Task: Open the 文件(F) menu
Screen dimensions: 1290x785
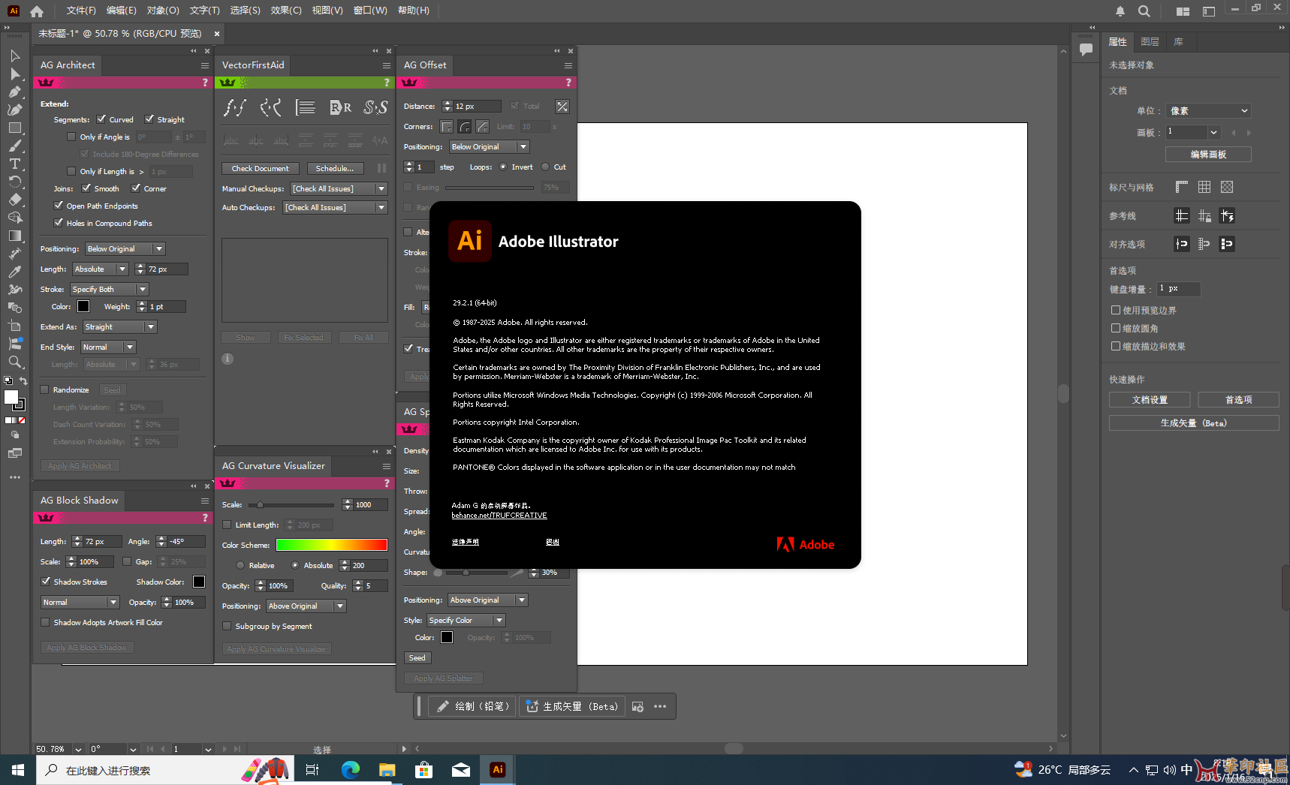Action: (81, 11)
